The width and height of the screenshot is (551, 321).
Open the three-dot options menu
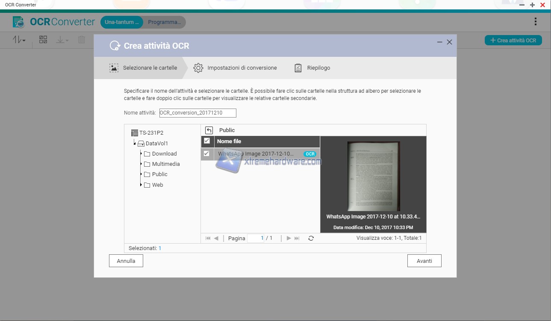tap(536, 21)
